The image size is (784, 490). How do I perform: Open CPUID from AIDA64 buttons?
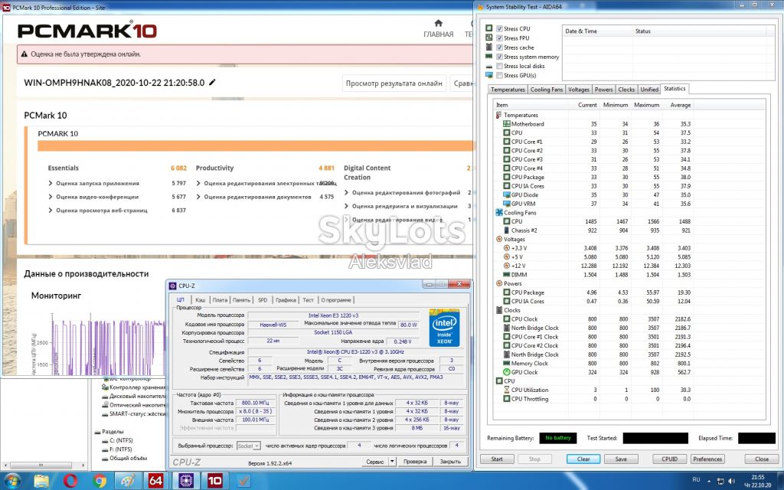(669, 459)
